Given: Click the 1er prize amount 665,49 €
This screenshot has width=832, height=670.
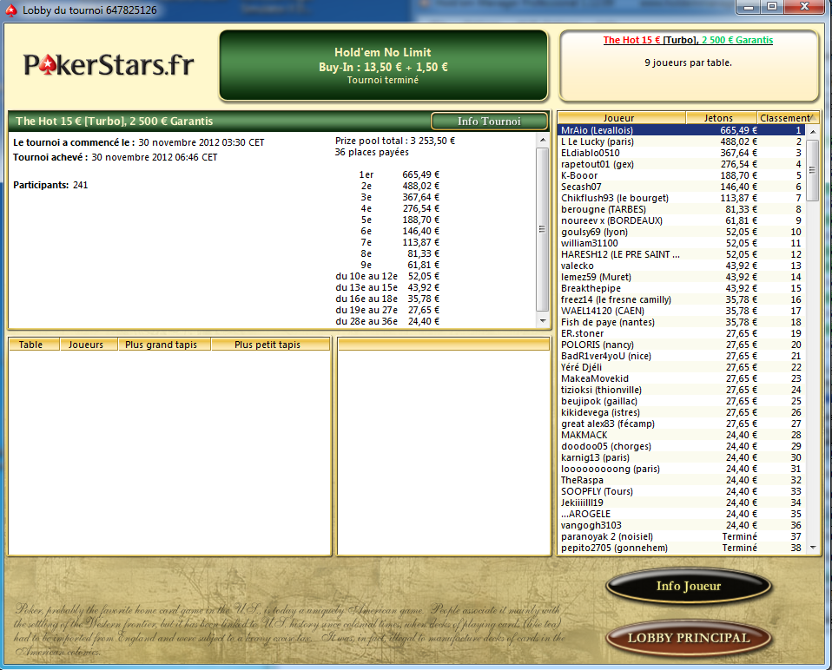Looking at the screenshot, I should coord(420,175).
